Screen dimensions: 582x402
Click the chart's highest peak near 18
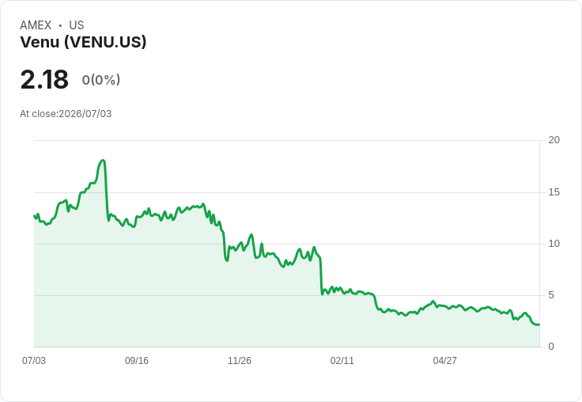pos(103,161)
